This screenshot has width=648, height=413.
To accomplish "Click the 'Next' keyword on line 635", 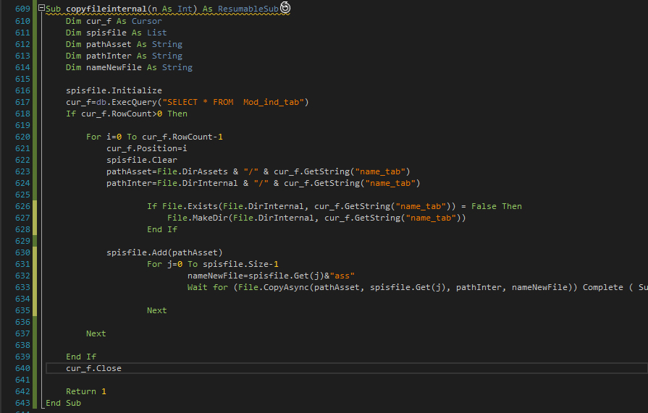I will [156, 310].
